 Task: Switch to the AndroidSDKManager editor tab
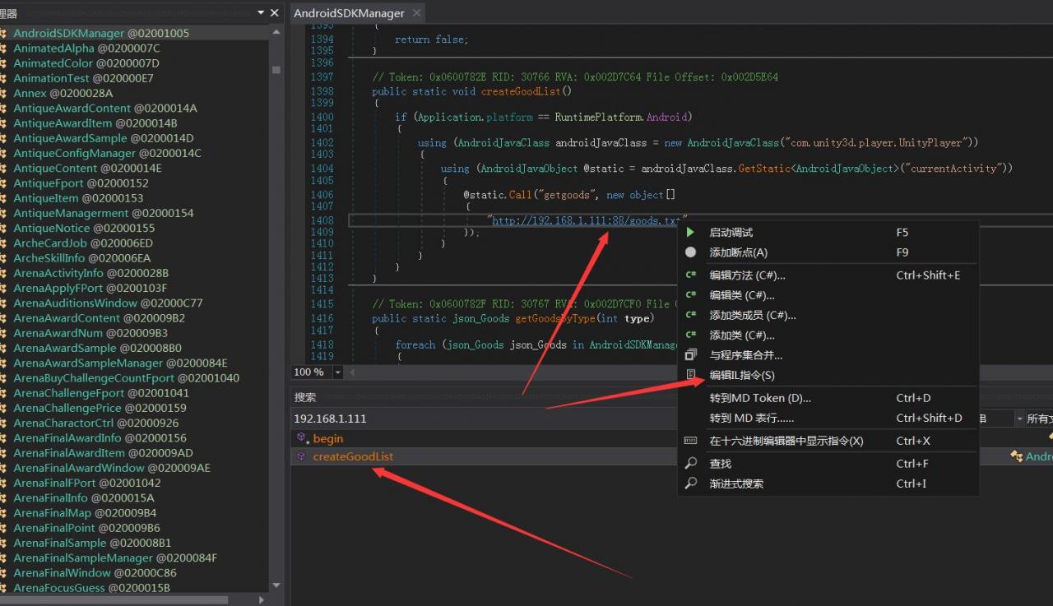(349, 13)
